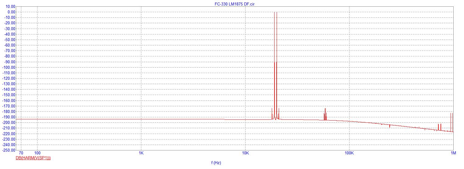Click the 1M frequency tick label
This screenshot has width=464, height=169.
pos(453,153)
